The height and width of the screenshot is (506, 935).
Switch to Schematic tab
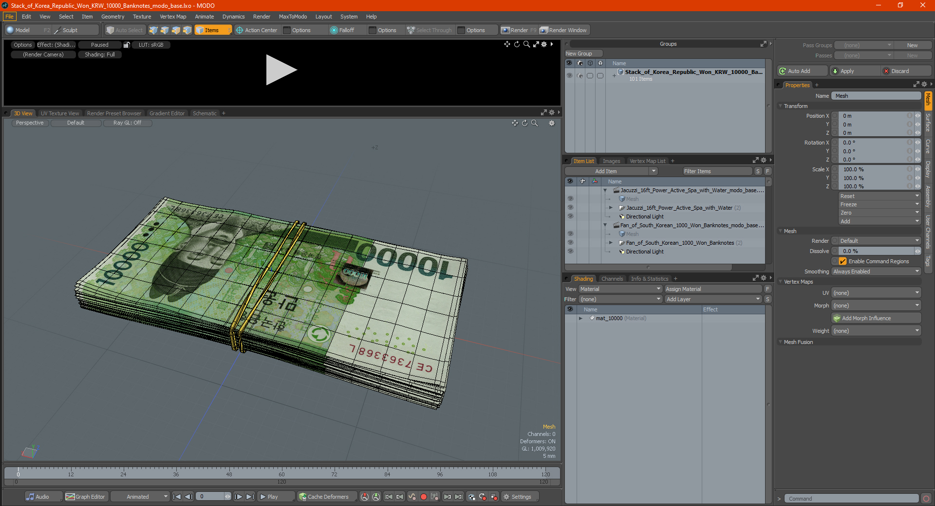coord(205,113)
